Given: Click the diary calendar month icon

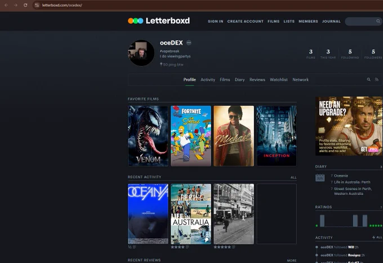Looking at the screenshot, I should click(320, 177).
